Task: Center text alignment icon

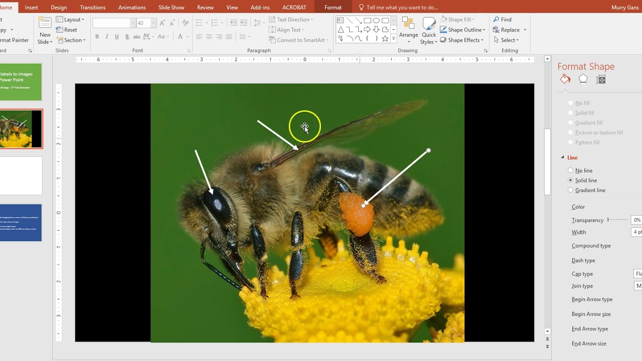Action: (209, 37)
